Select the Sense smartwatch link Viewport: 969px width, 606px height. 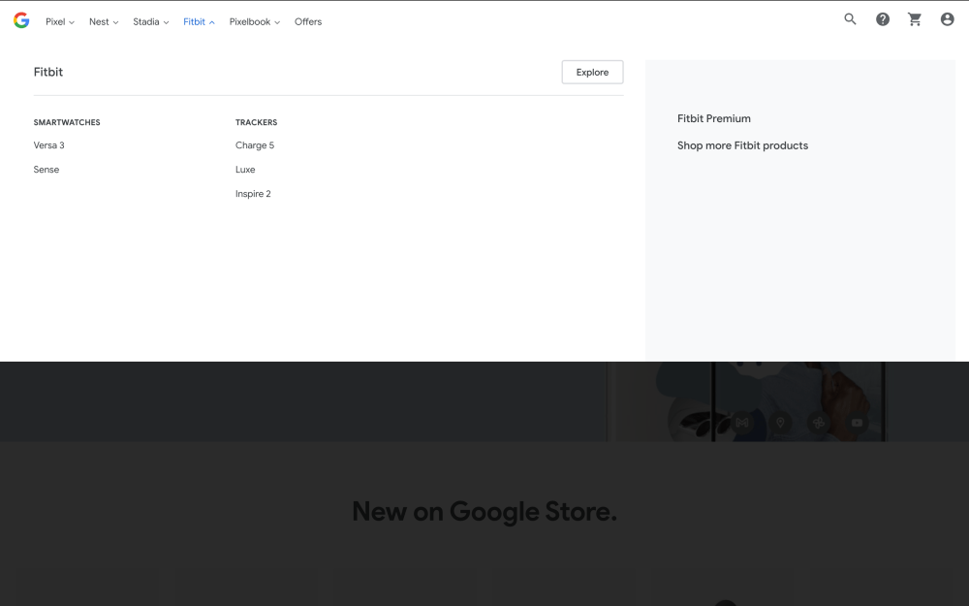(47, 170)
